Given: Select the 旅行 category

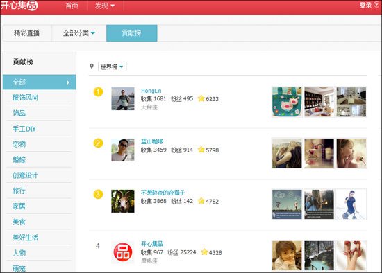Looking at the screenshot, I should click(19, 191).
